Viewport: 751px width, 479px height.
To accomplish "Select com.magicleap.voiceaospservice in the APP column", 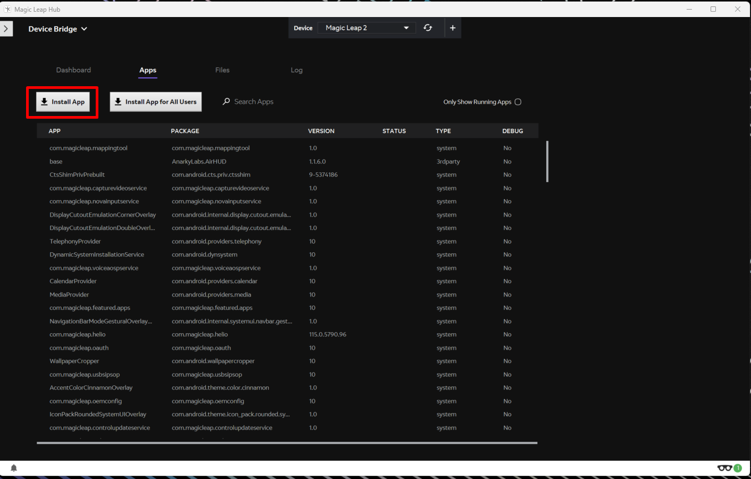I will (x=94, y=268).
